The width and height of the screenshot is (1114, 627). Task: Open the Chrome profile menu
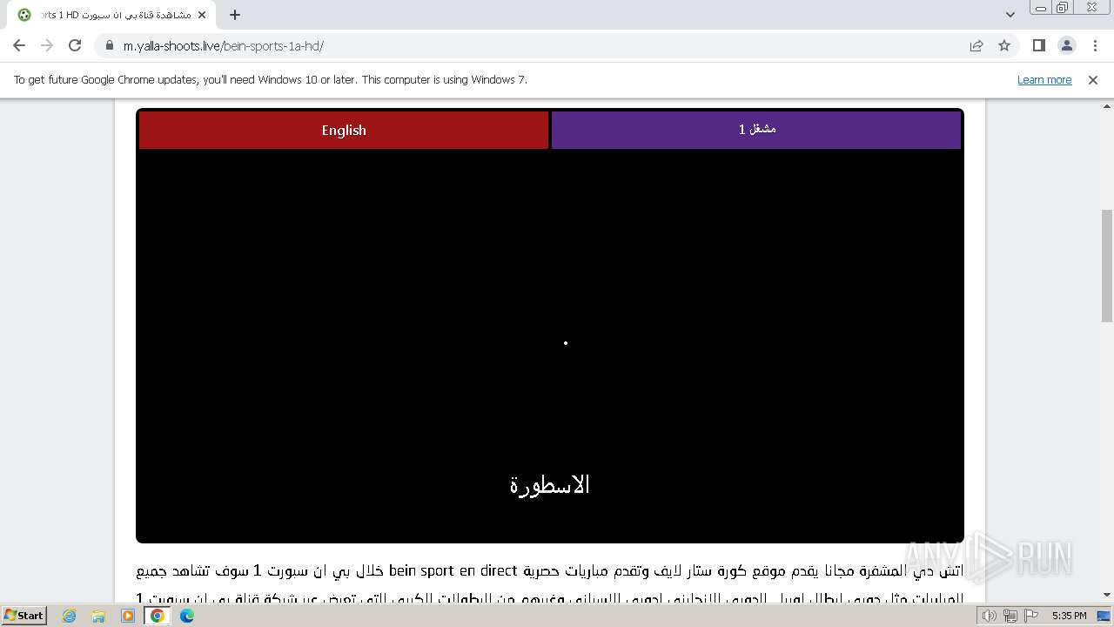pos(1067,45)
